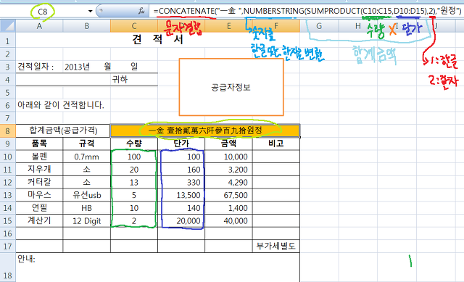The image size is (464, 282).
Task: Click the 공급자정보 box
Action: pos(231,87)
